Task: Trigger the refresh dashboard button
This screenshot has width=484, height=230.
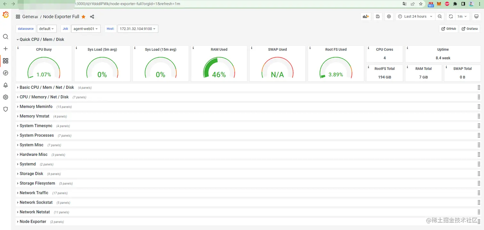Action: point(451,16)
